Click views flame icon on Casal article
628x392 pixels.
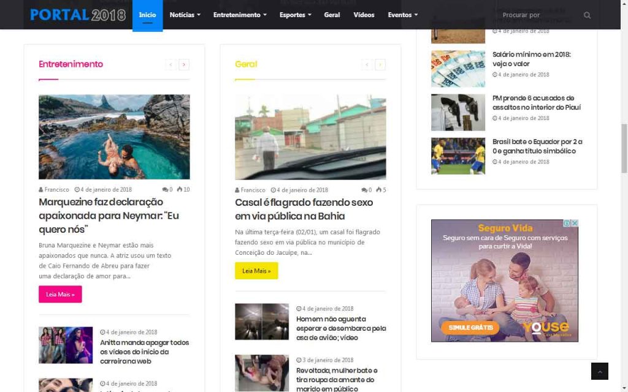378,190
